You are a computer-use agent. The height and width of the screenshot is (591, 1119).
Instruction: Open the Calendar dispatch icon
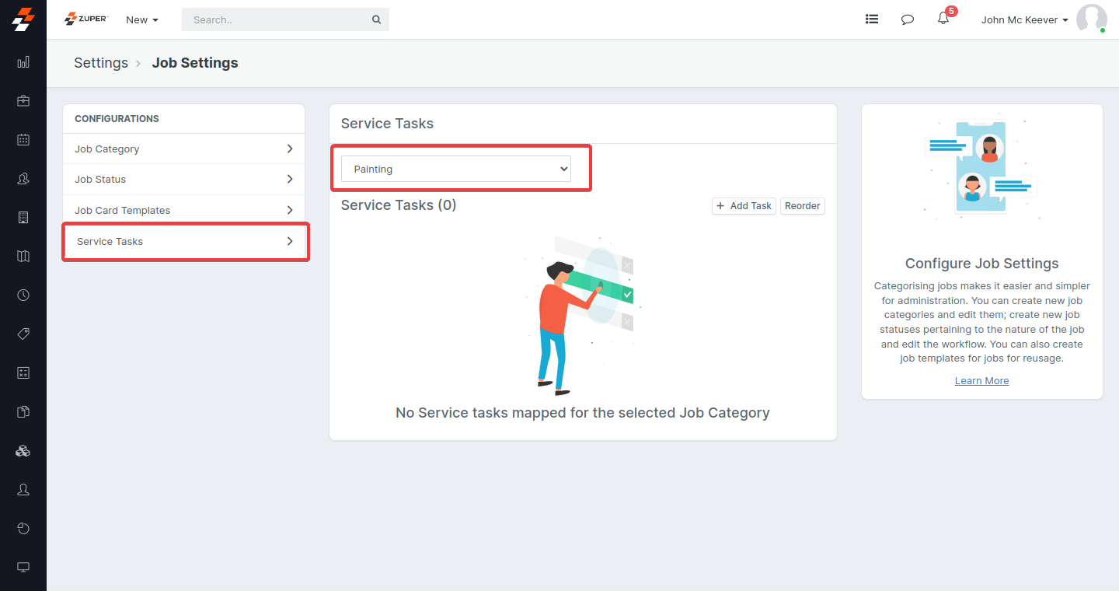23,139
